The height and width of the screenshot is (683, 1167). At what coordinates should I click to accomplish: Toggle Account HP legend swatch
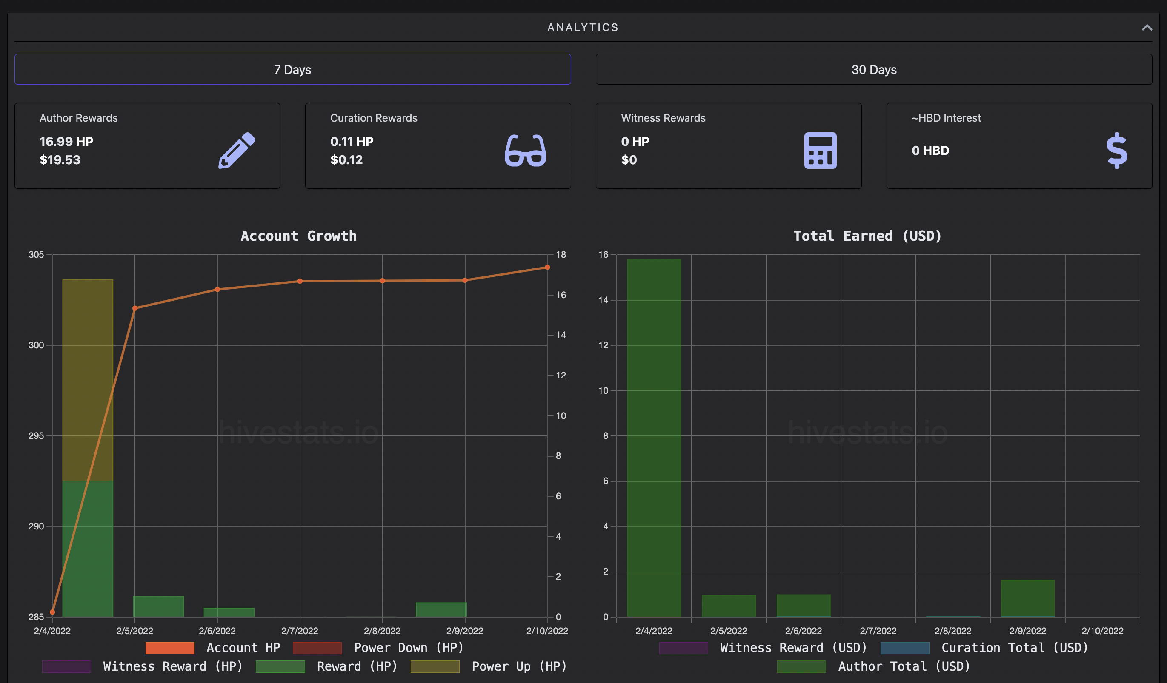click(169, 647)
